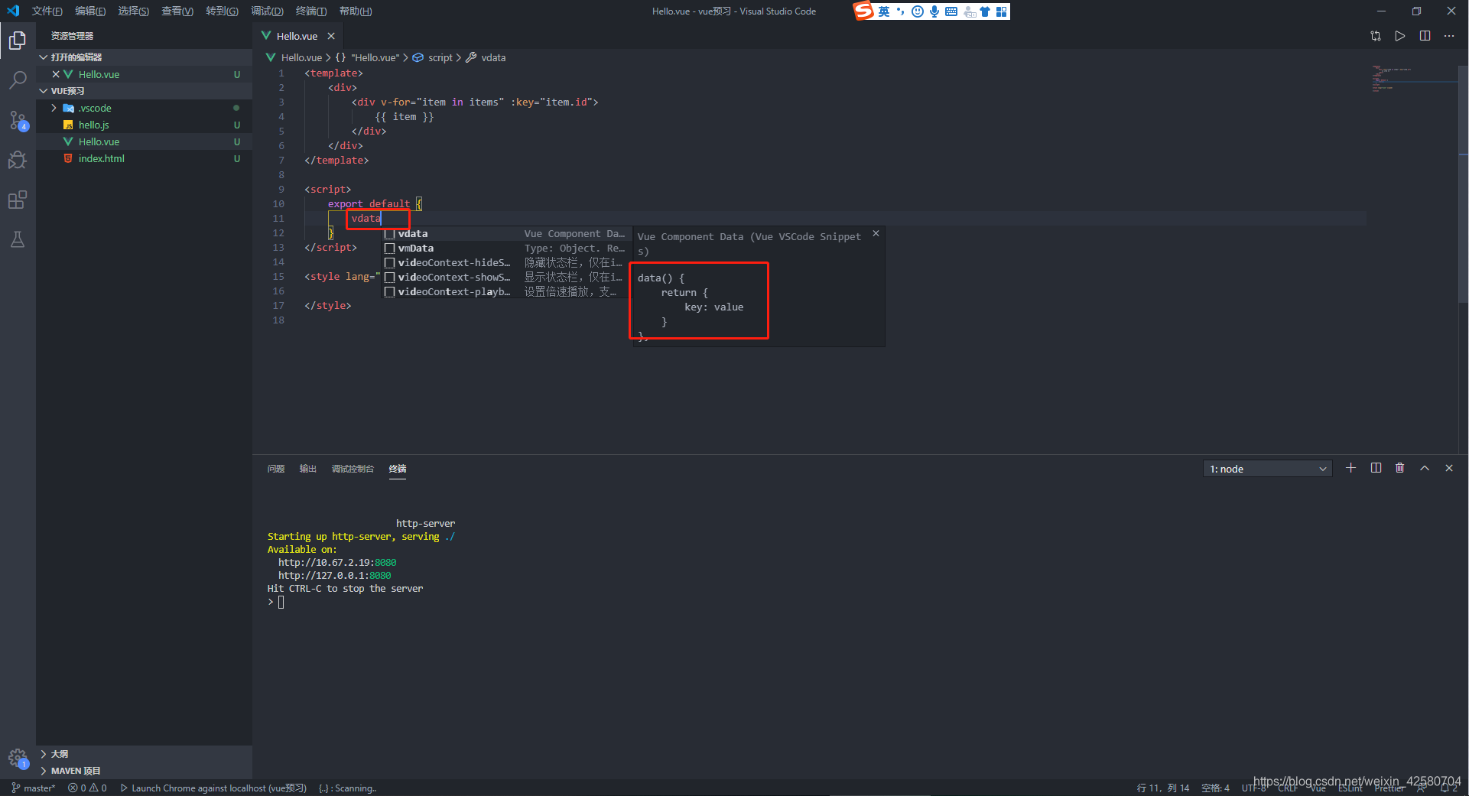Screen dimensions: 1469x796
Task: Open the 调试(D) menu
Action: tap(267, 11)
